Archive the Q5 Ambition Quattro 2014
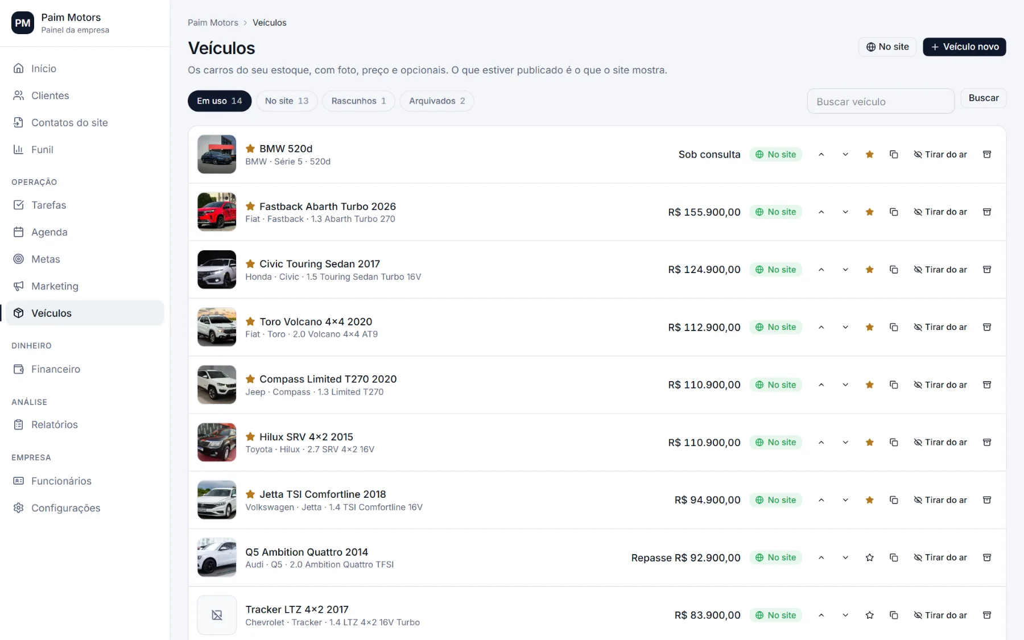 (x=987, y=558)
